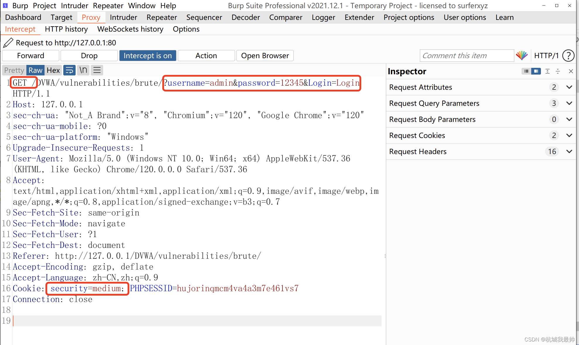
Task: Click password=12345 parameter in request line
Action: pyautogui.click(x=270, y=83)
